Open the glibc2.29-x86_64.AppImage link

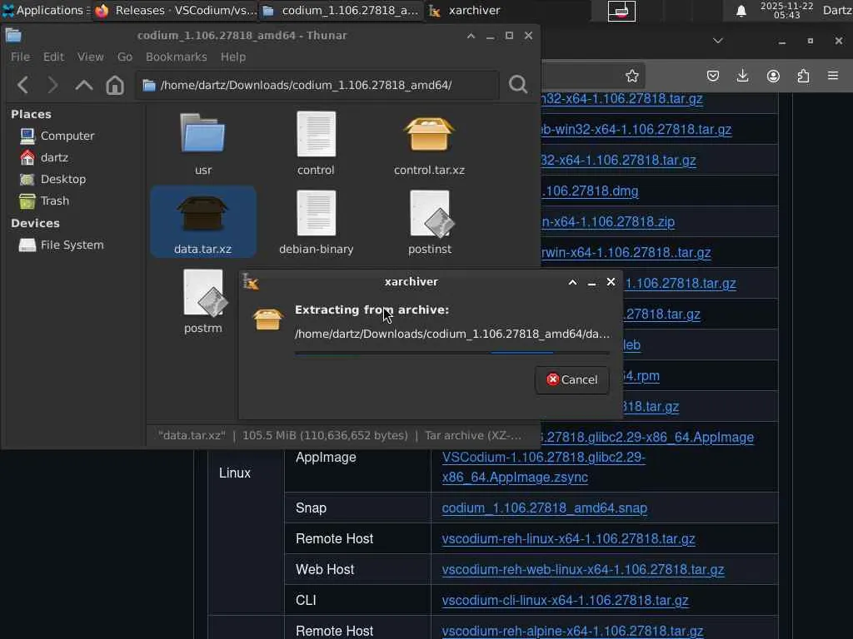click(648, 438)
